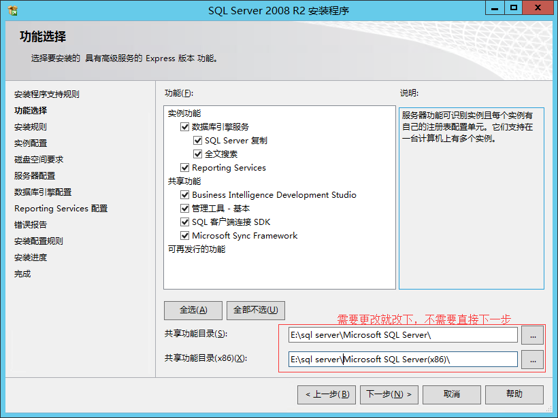The height and width of the screenshot is (418, 558).
Task: Uncheck Microsoft Sync Framework checkbox
Action: coord(184,236)
